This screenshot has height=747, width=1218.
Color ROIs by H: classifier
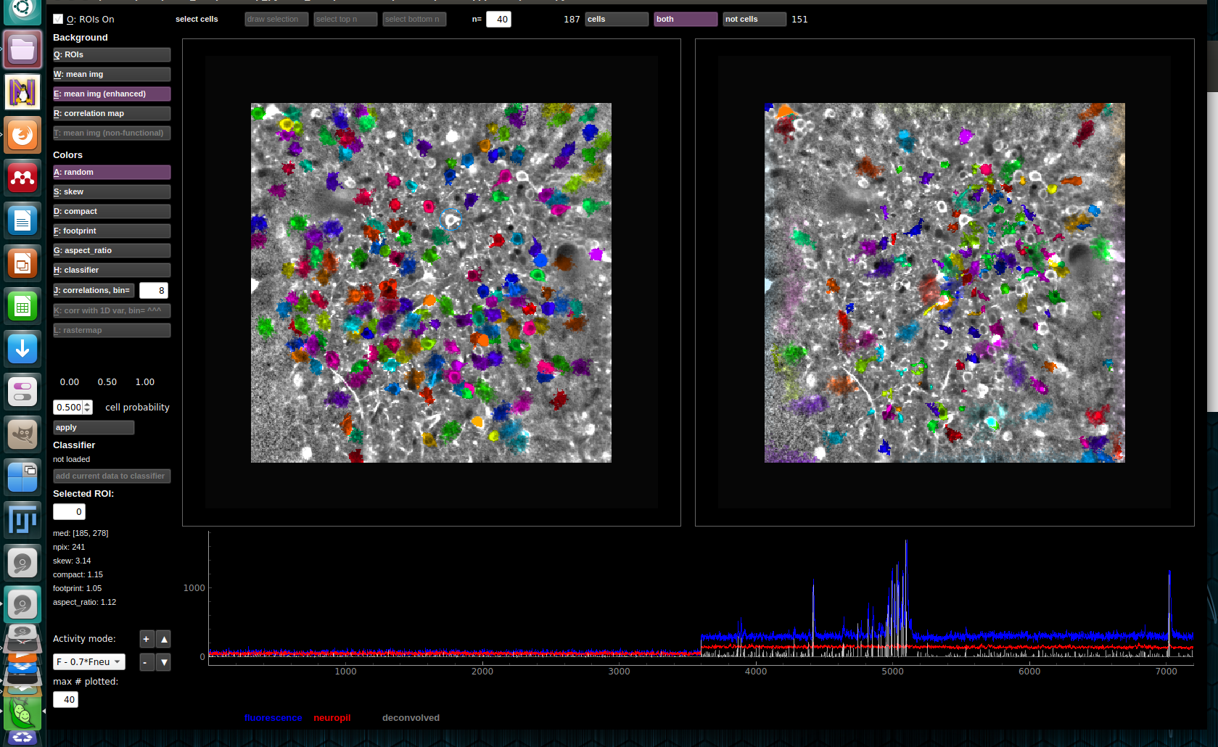tap(112, 270)
